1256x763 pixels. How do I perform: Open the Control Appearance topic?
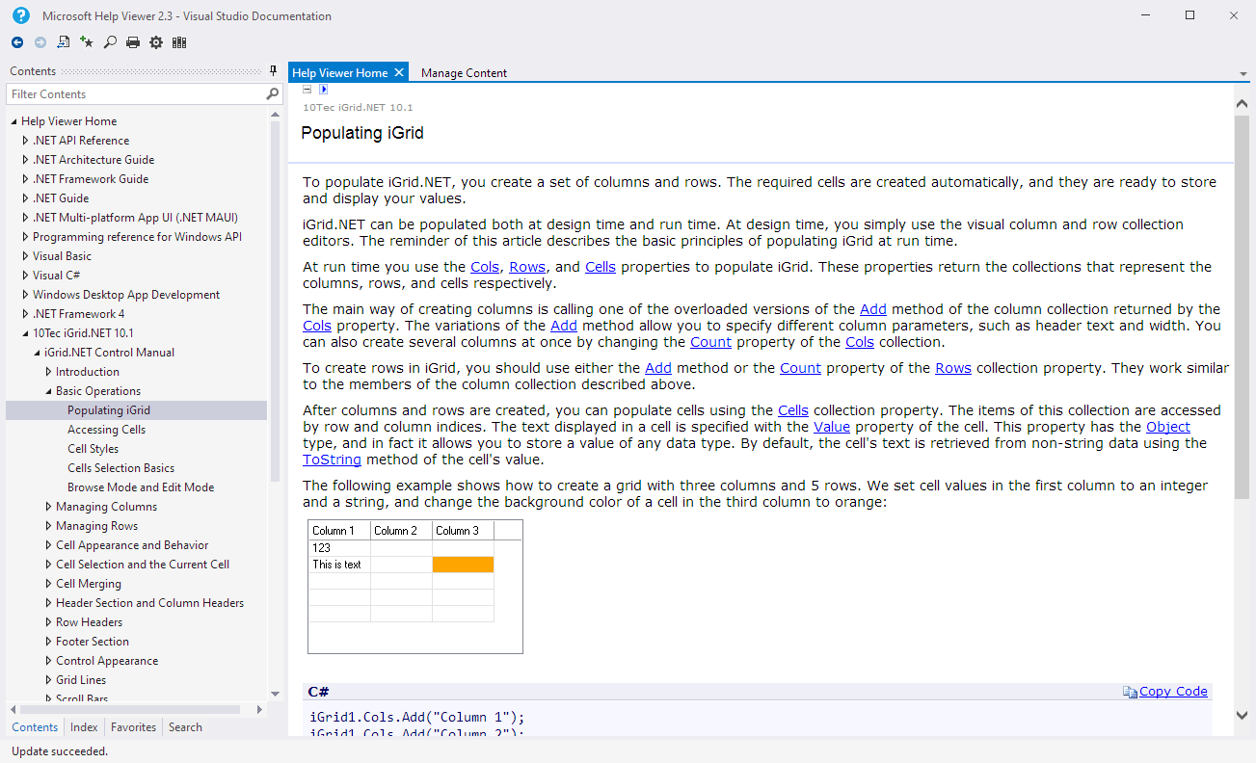coord(107,661)
